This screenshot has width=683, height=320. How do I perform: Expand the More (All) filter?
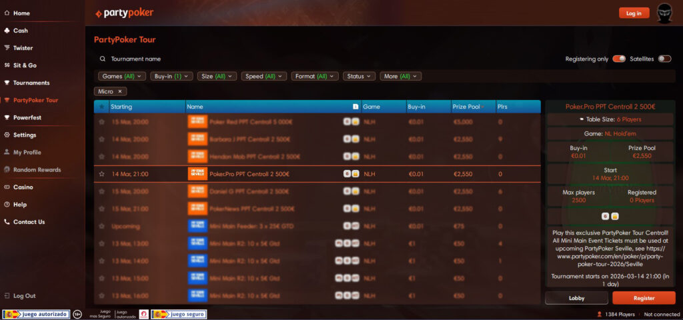click(x=401, y=76)
